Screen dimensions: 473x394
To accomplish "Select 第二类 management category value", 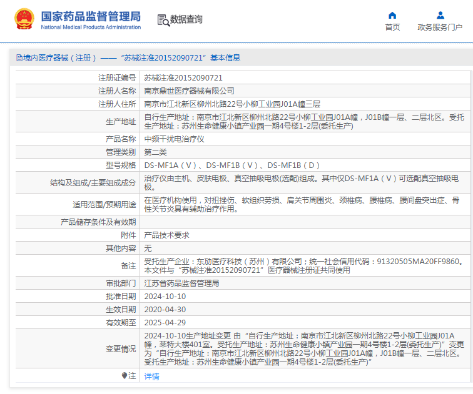I will [155, 152].
